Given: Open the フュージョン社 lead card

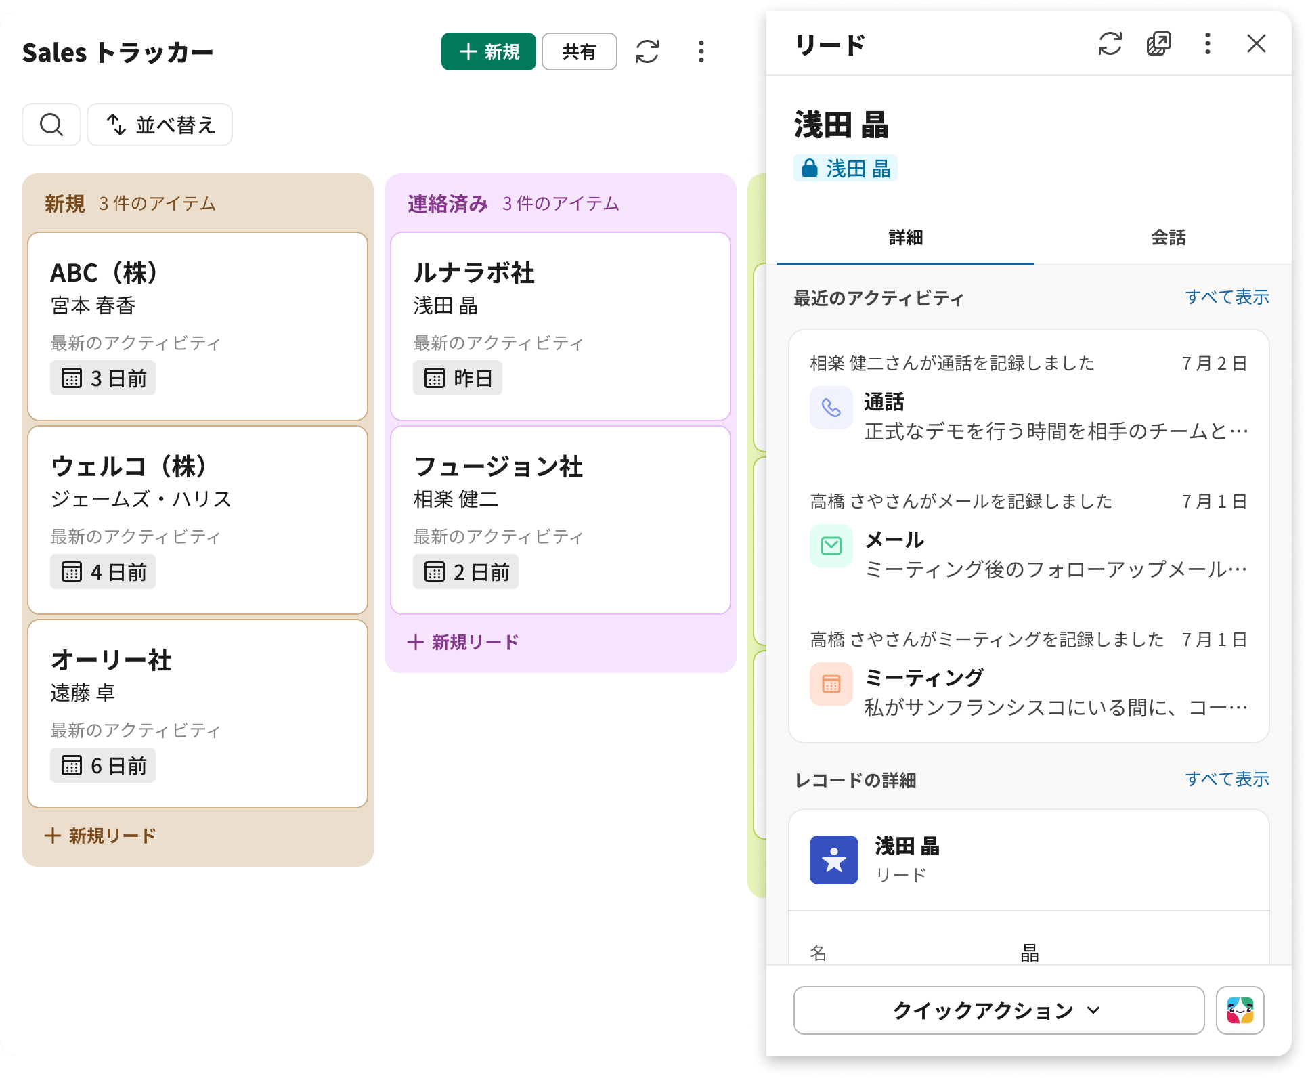Looking at the screenshot, I should point(561,520).
